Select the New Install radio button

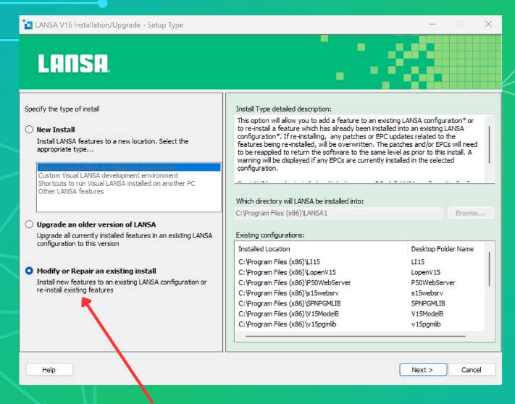(29, 130)
